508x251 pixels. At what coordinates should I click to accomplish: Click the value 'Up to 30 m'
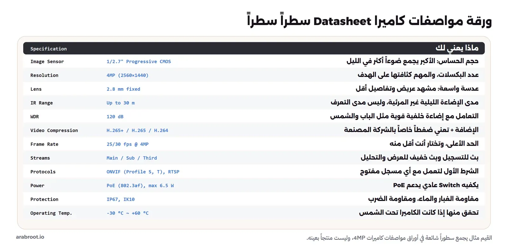coord(121,103)
